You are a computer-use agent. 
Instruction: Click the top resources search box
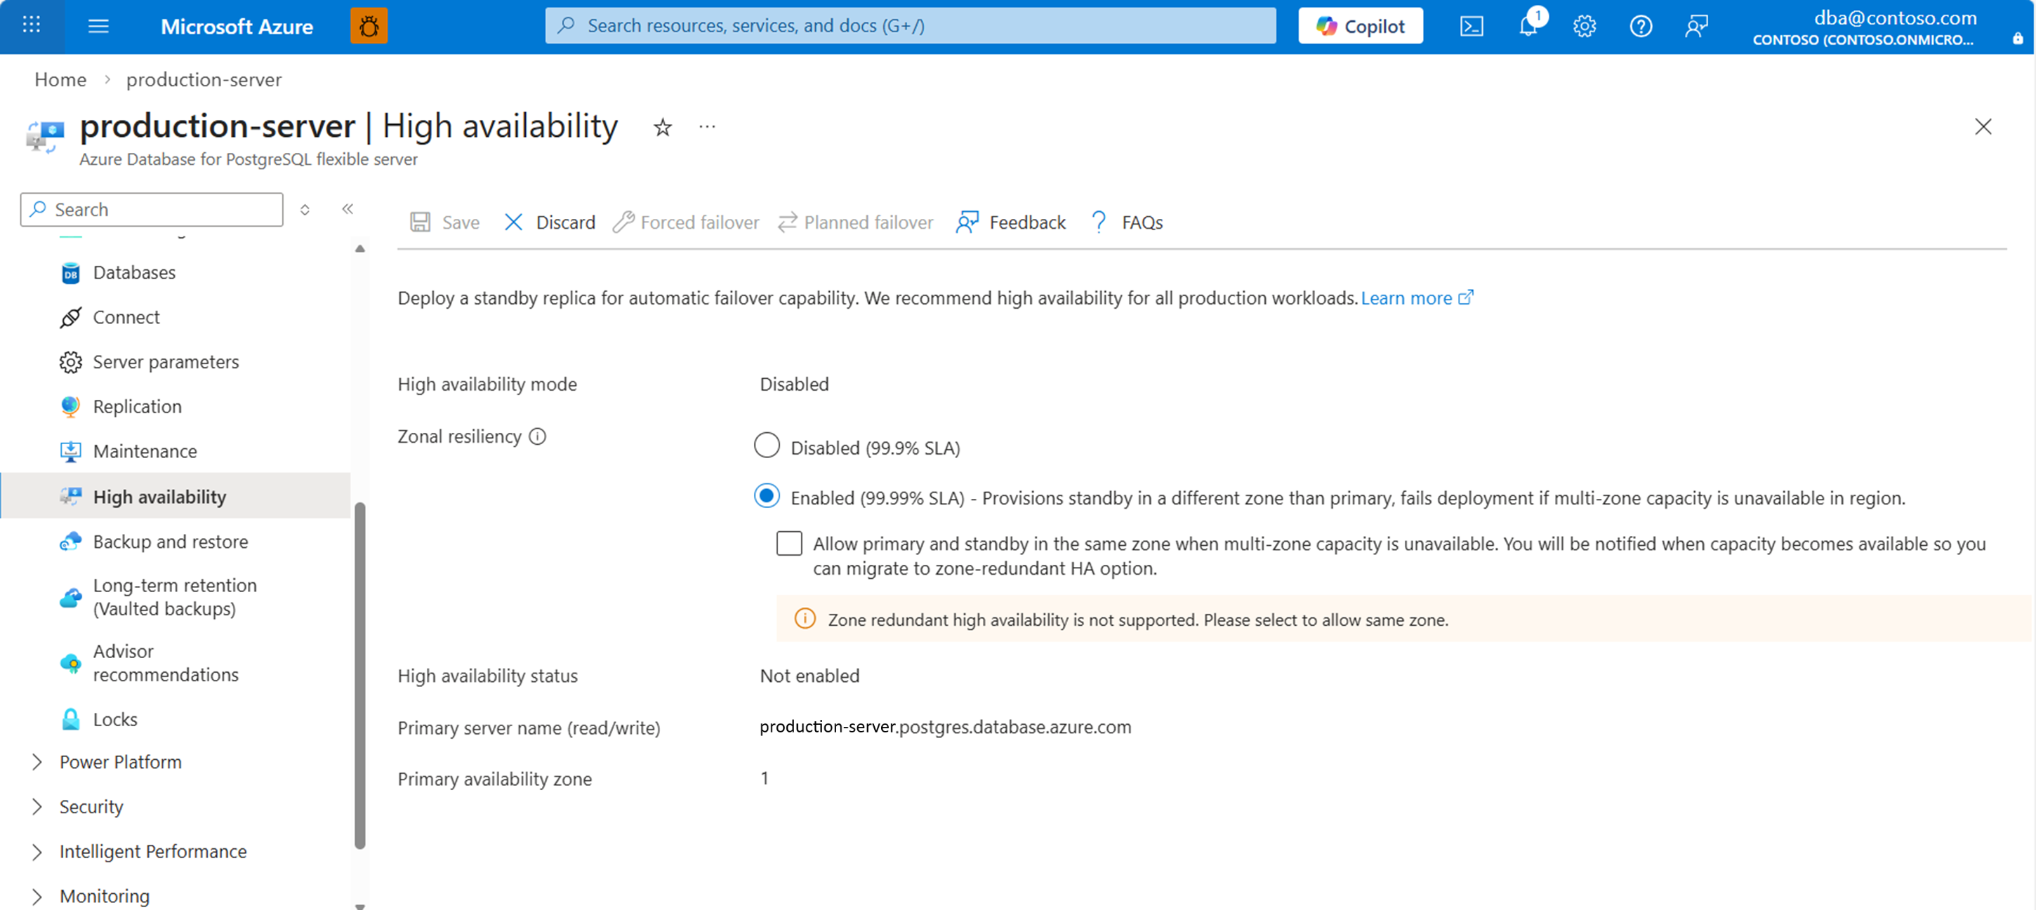pos(909,26)
